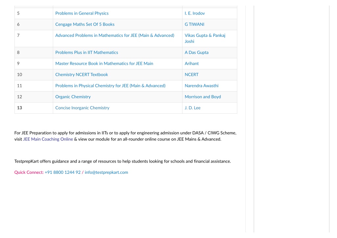Open Problems in Physical Chemistry for JEE link
The image size is (337, 238).
(x=111, y=86)
